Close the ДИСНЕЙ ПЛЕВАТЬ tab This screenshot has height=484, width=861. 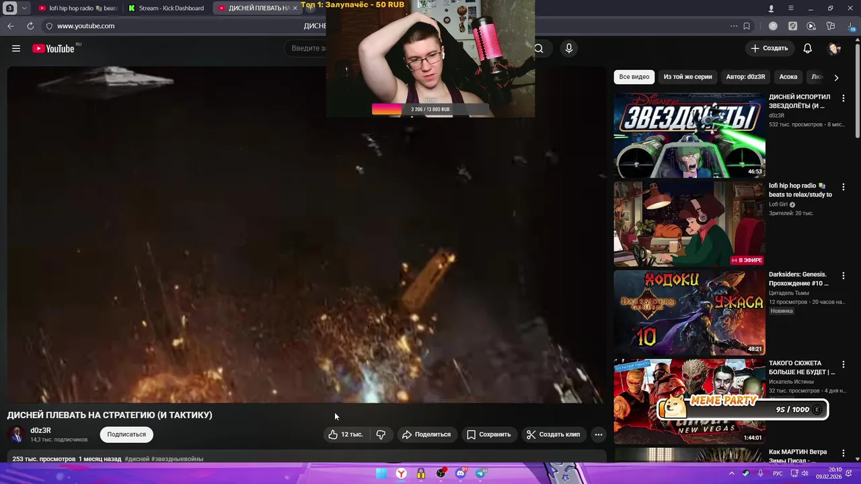click(295, 8)
